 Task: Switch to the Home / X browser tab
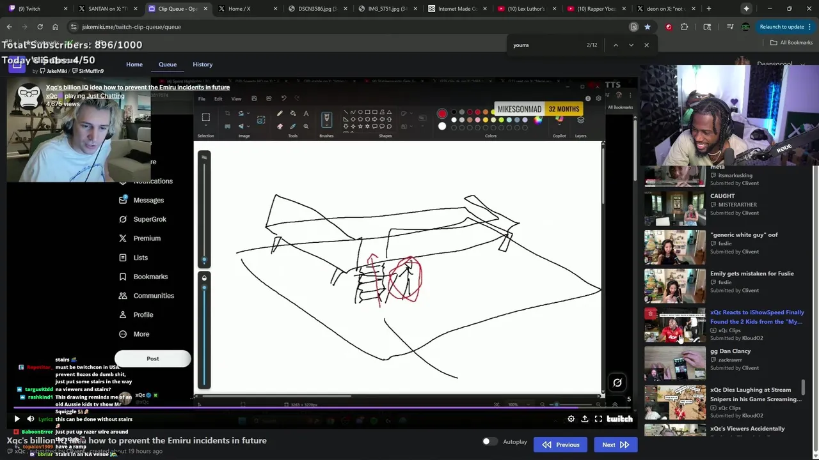tap(248, 9)
